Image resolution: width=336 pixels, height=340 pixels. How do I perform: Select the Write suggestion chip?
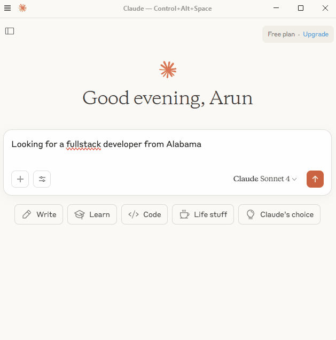point(39,214)
